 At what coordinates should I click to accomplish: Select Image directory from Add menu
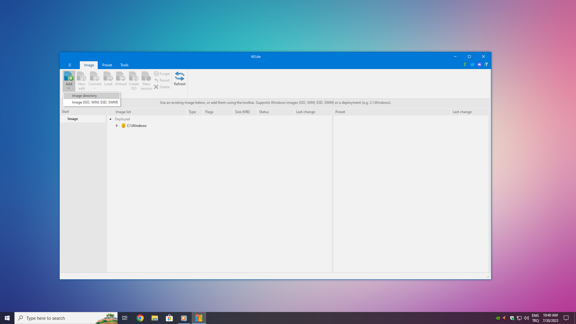(x=85, y=96)
